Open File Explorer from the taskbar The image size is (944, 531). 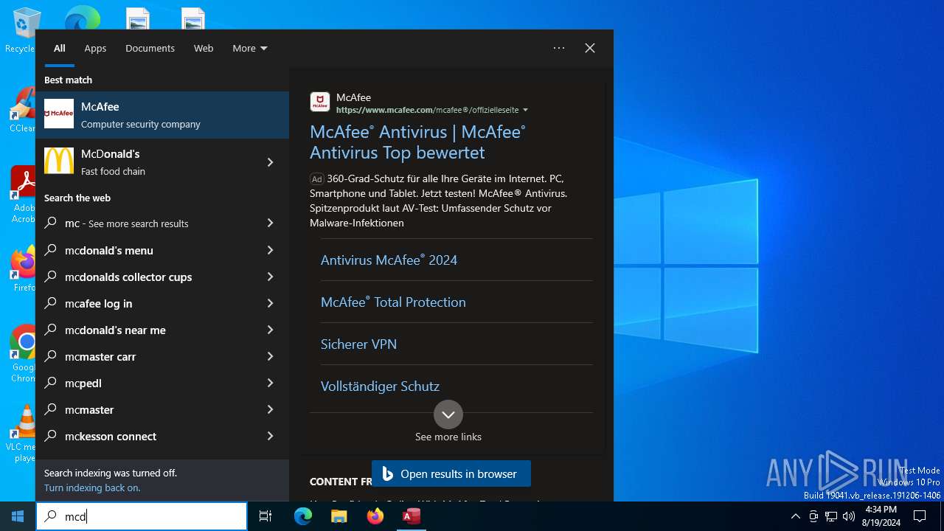(339, 516)
